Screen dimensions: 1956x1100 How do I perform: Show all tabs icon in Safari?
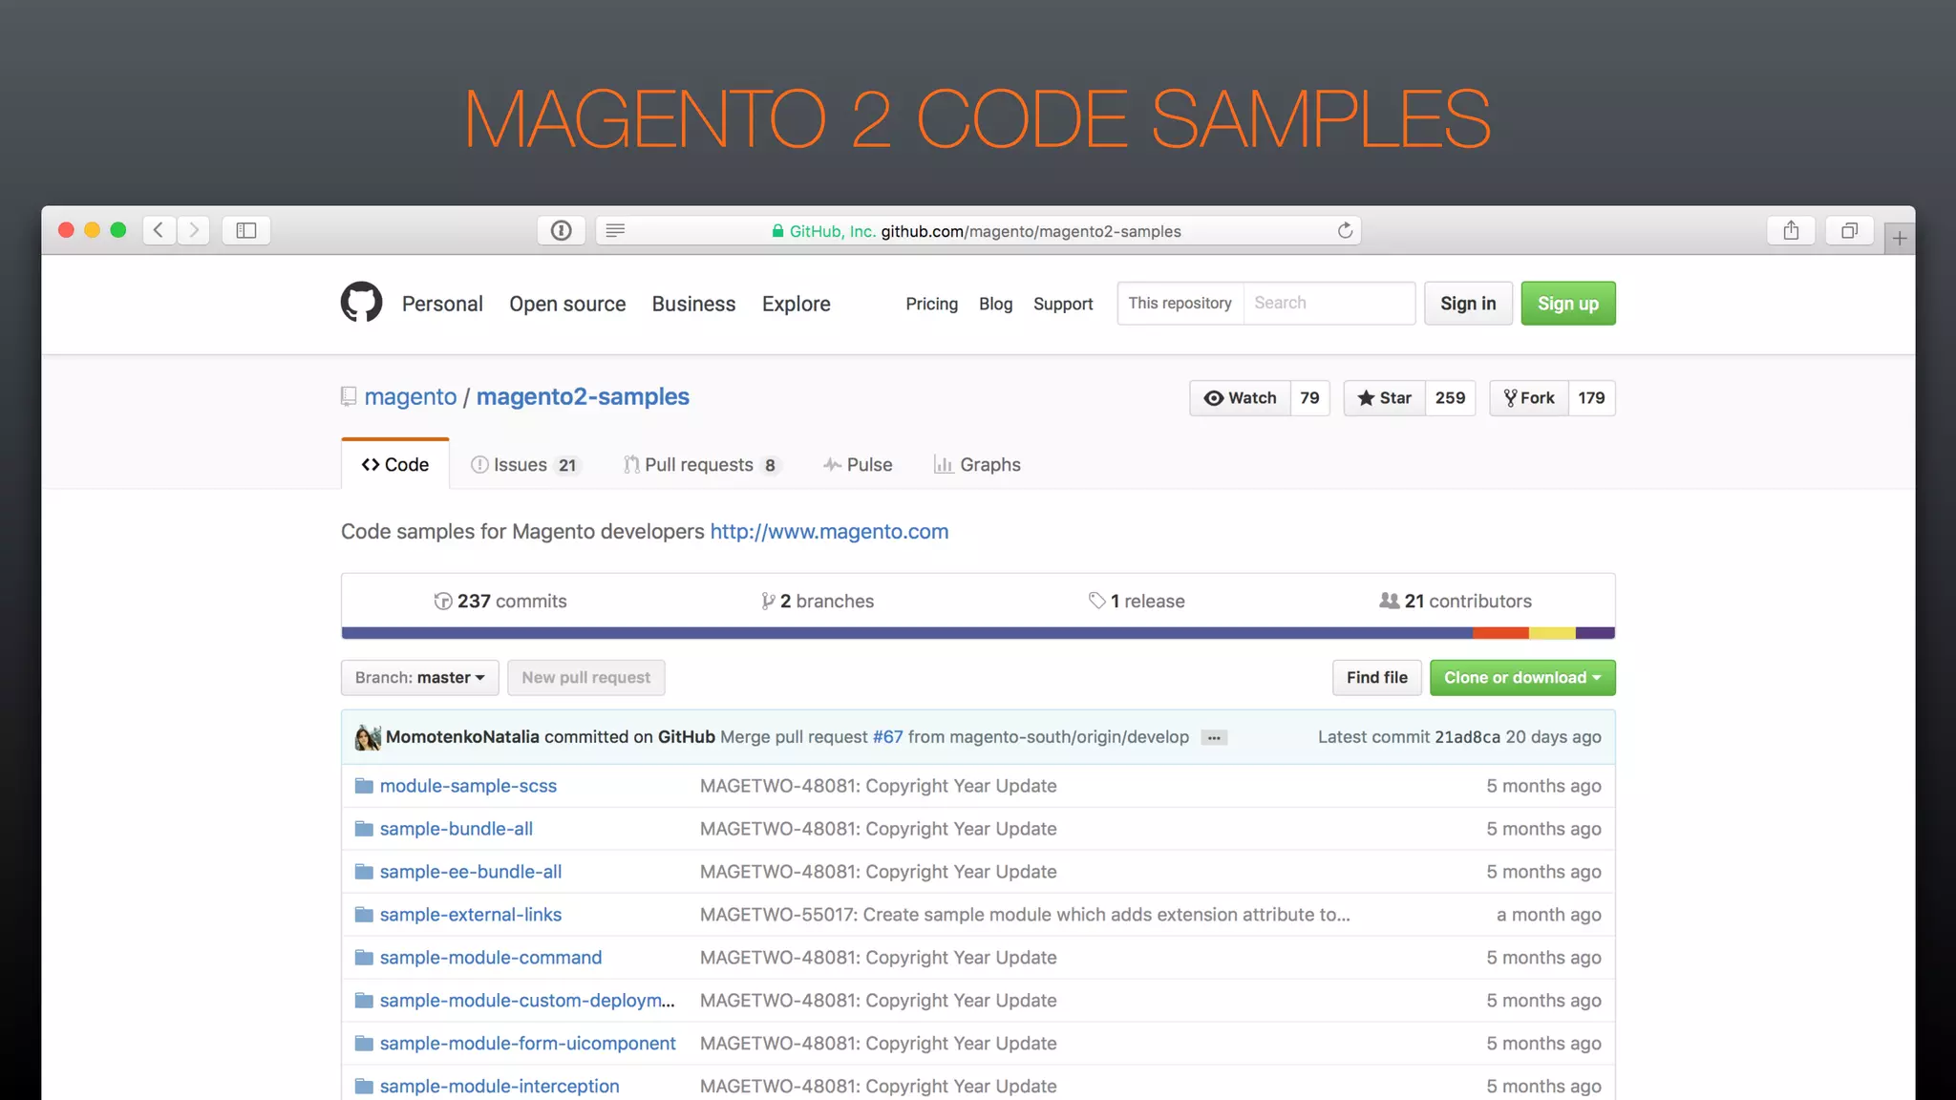[1850, 230]
